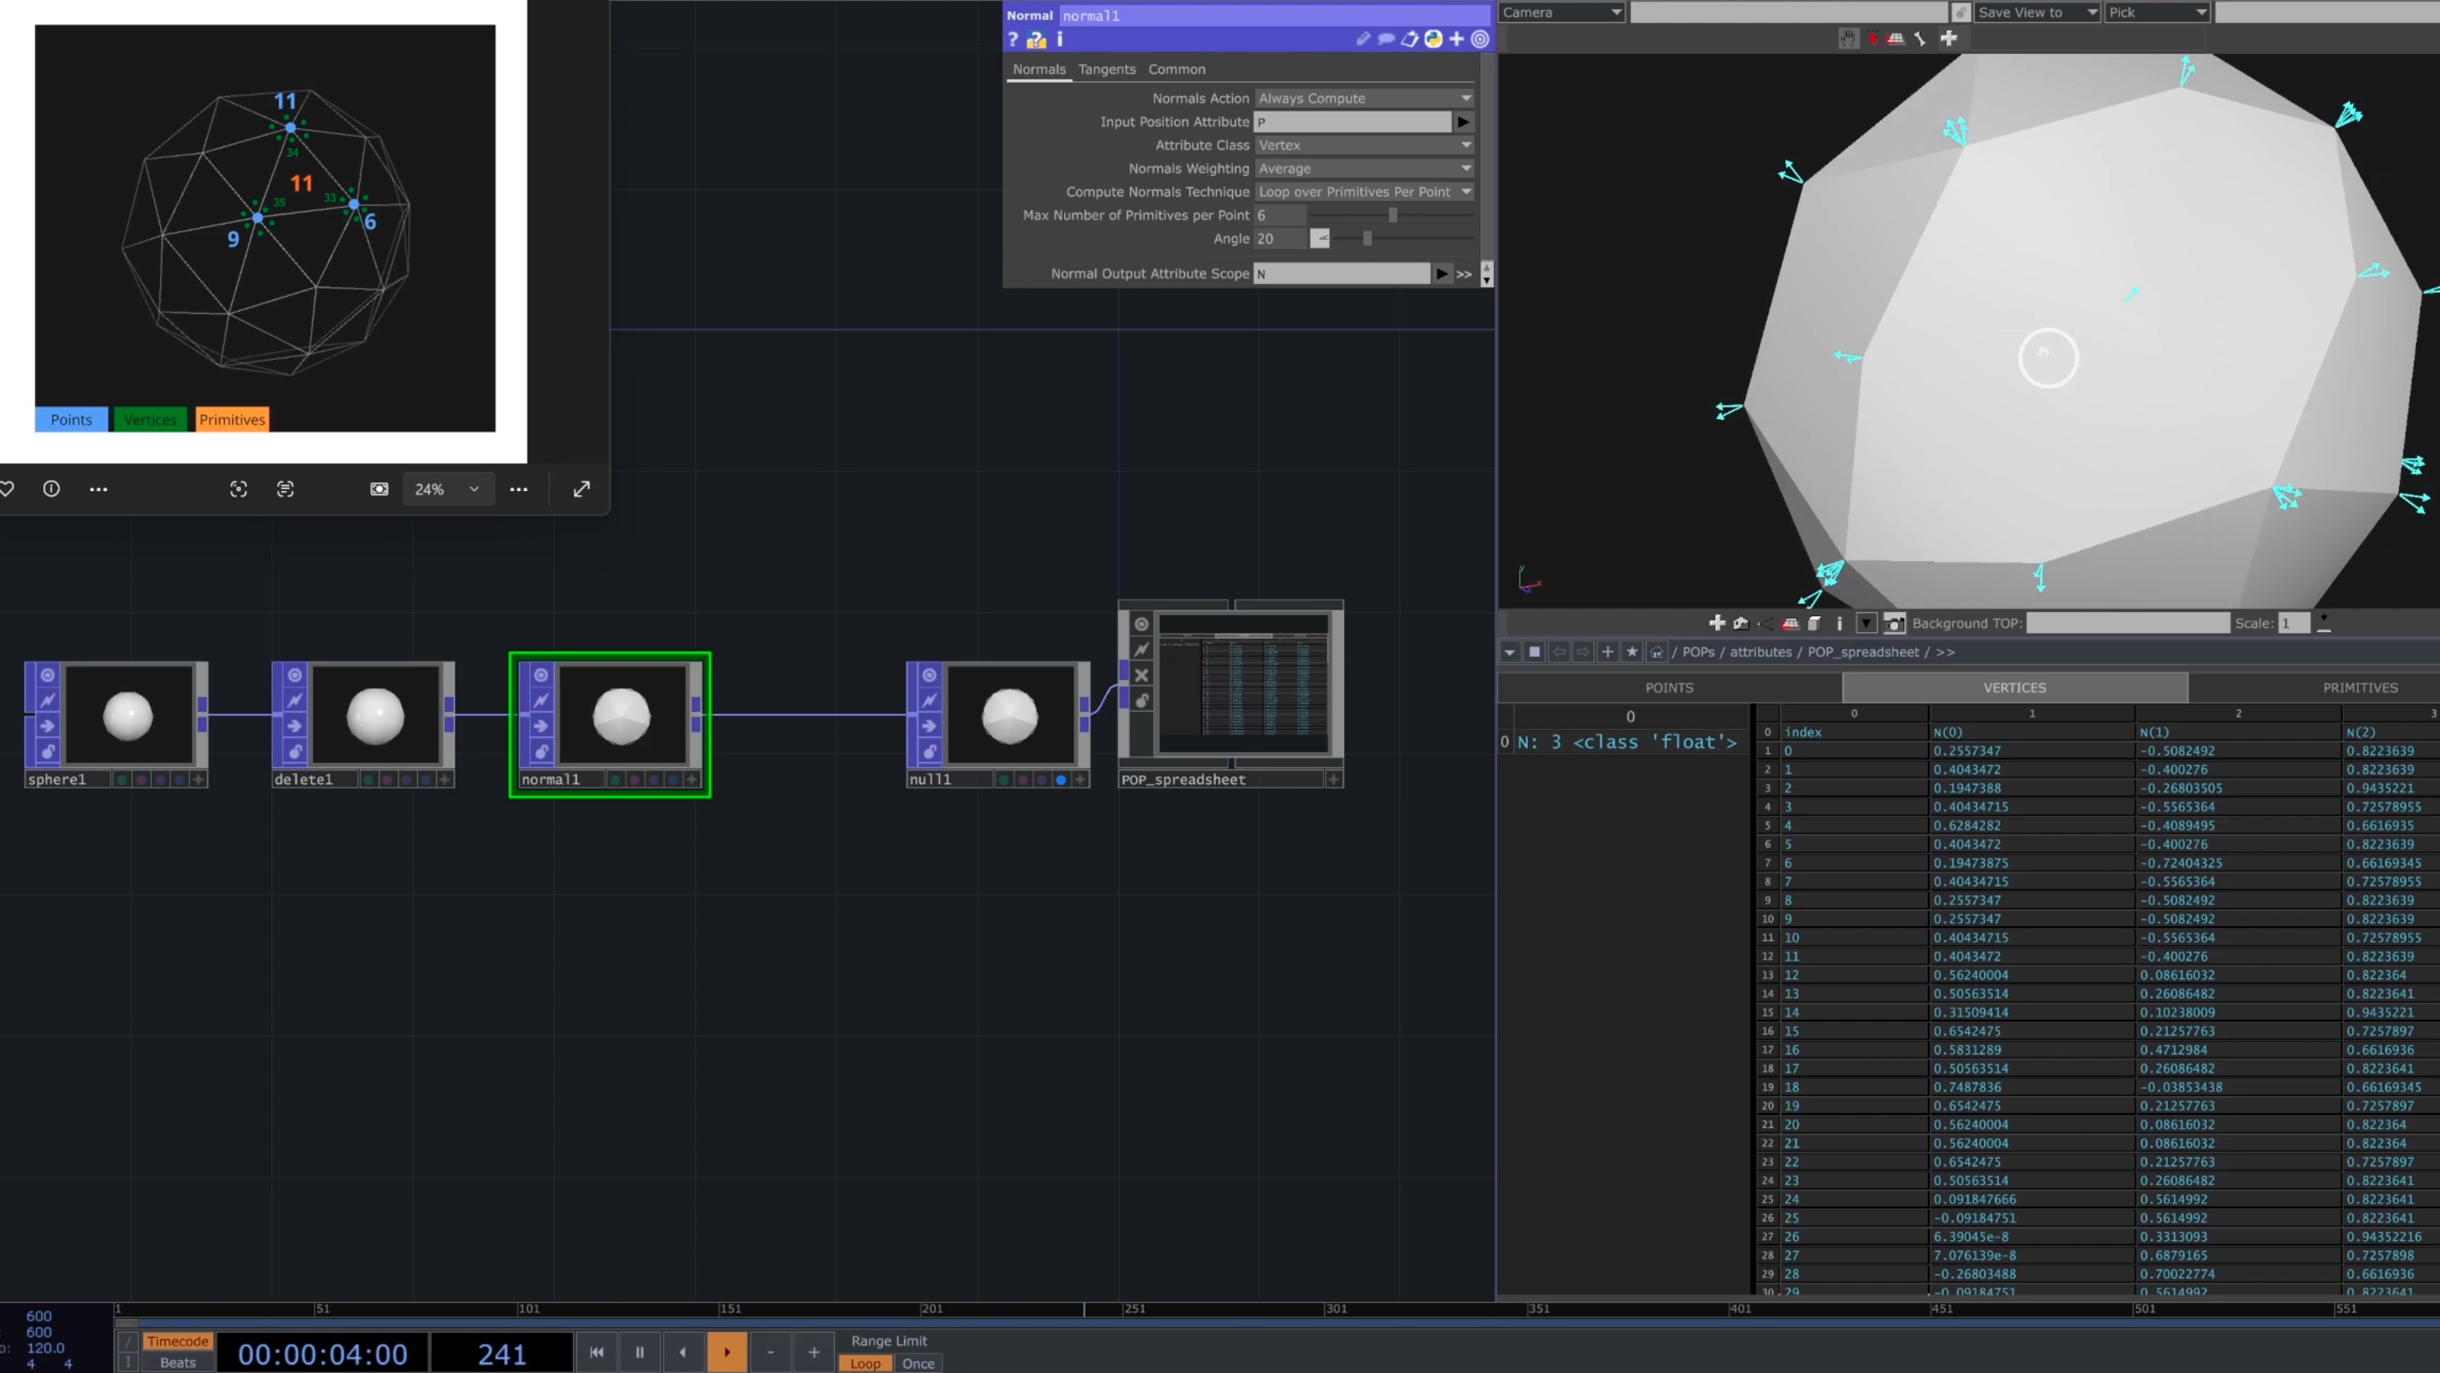
Task: Click the comment bubble icon in parameters
Action: pos(1386,39)
